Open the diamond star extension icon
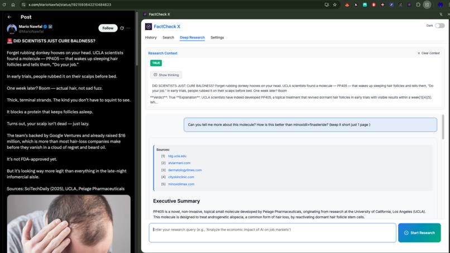The height and width of the screenshot is (253, 450). point(382,4)
